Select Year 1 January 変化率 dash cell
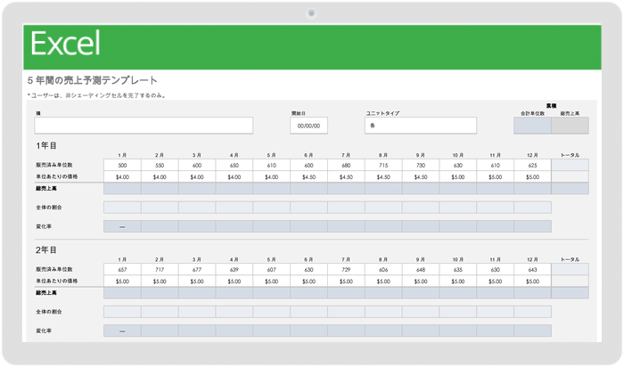This screenshot has width=624, height=367. [x=123, y=226]
